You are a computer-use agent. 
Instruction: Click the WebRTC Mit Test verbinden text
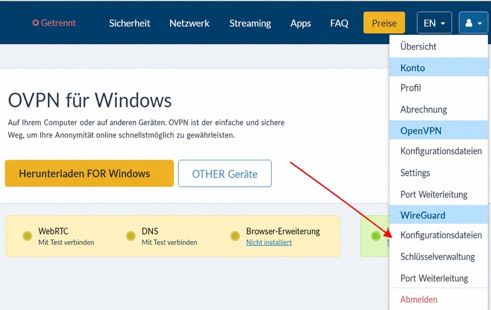pos(66,242)
